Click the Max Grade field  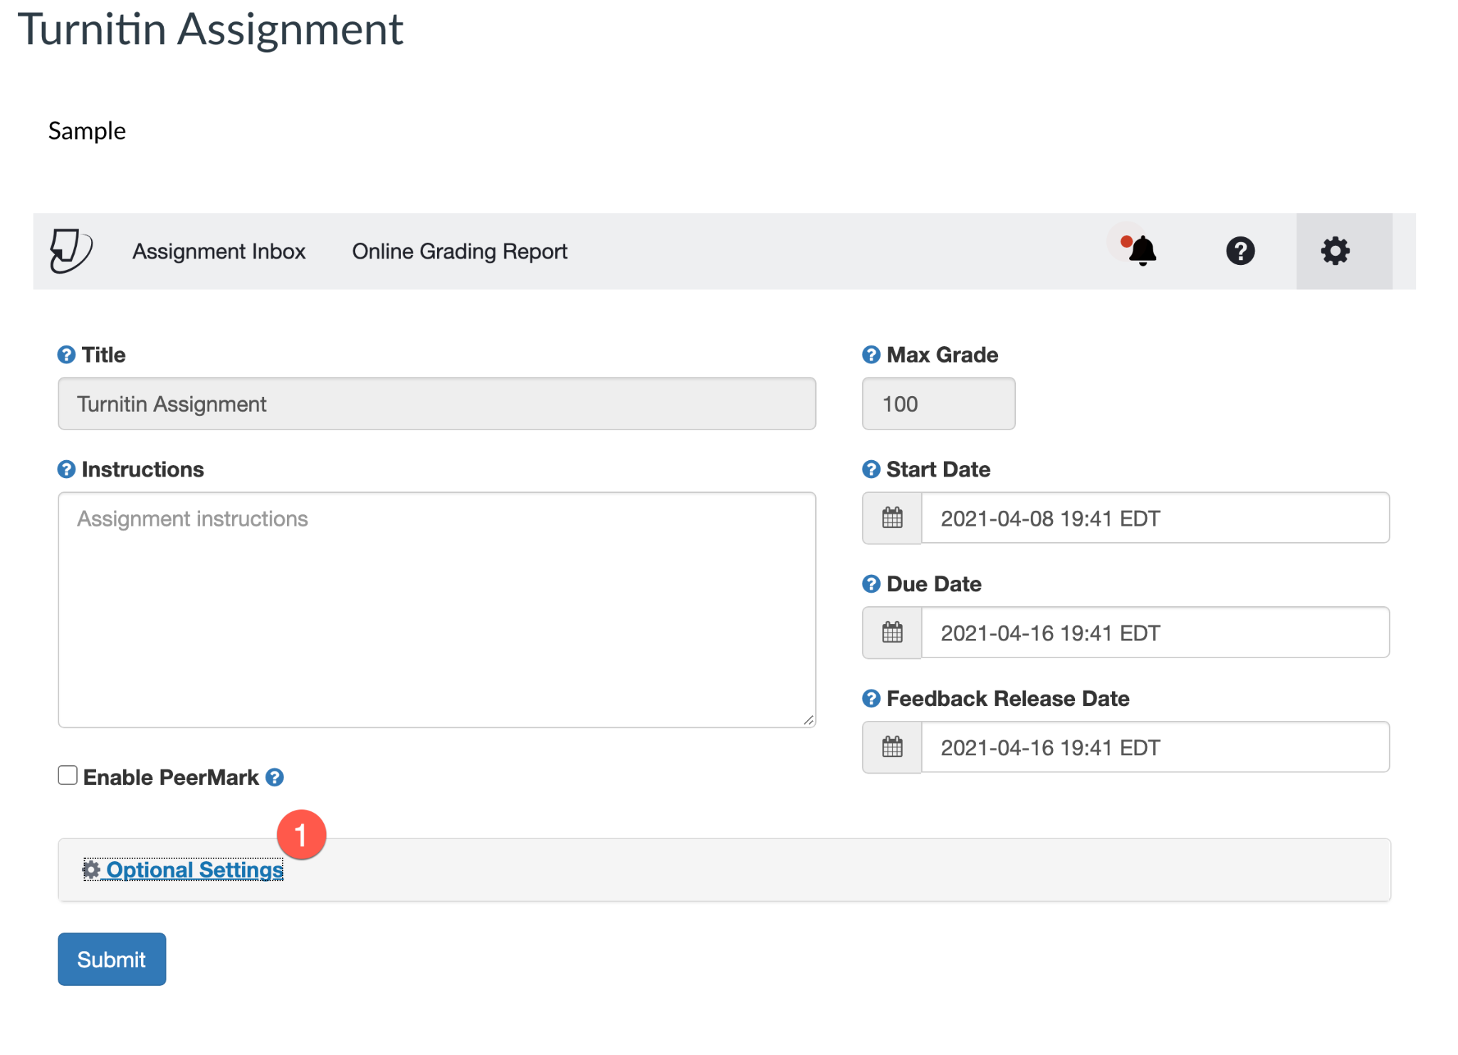pyautogui.click(x=938, y=404)
